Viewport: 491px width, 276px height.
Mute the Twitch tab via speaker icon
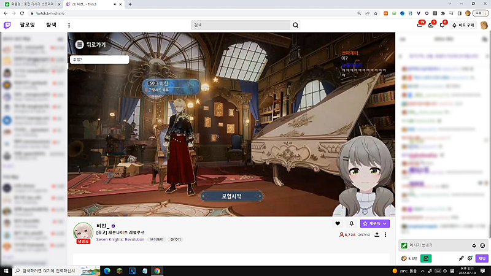[x=115, y=4]
